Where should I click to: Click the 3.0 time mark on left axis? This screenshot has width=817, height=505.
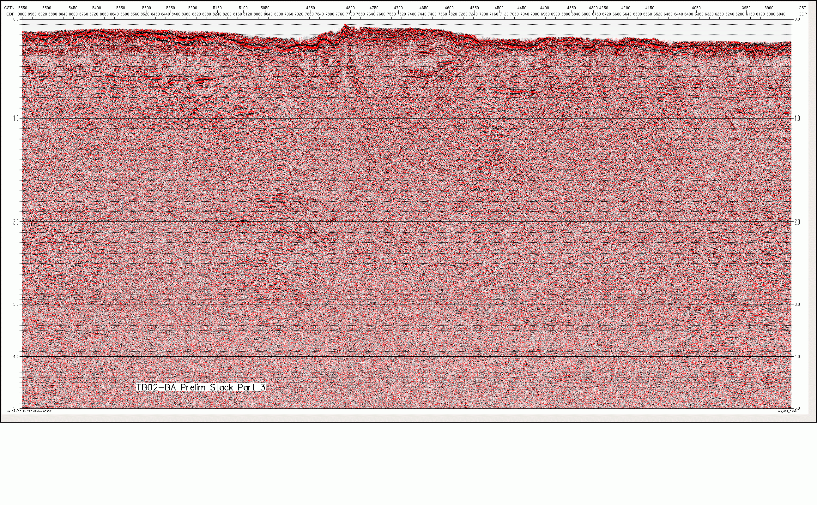[x=16, y=305]
